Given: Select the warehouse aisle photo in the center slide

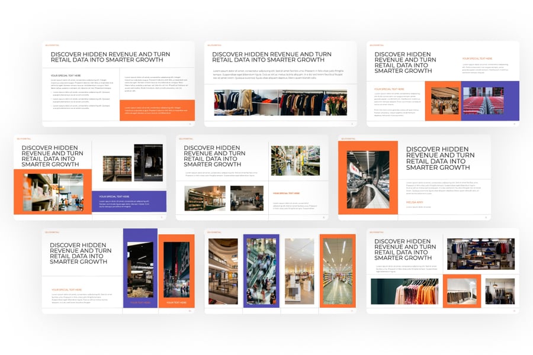Looking at the screenshot, I should (x=295, y=160).
